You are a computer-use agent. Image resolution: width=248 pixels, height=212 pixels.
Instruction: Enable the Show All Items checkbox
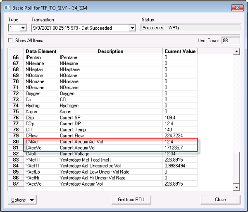point(10,40)
